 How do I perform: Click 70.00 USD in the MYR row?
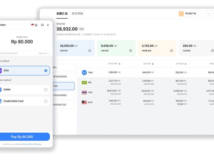click(182, 104)
